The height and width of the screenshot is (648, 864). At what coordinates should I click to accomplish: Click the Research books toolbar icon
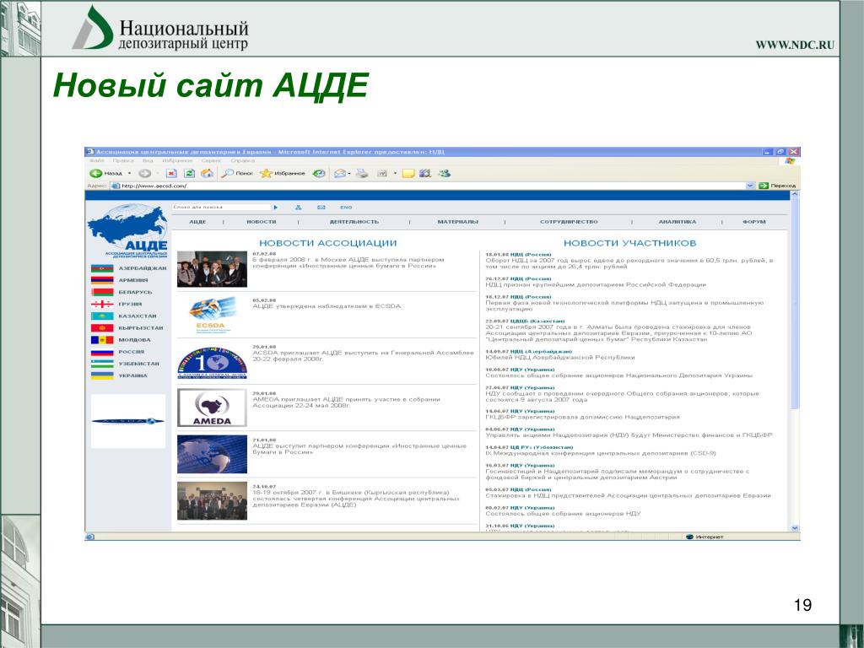click(425, 173)
